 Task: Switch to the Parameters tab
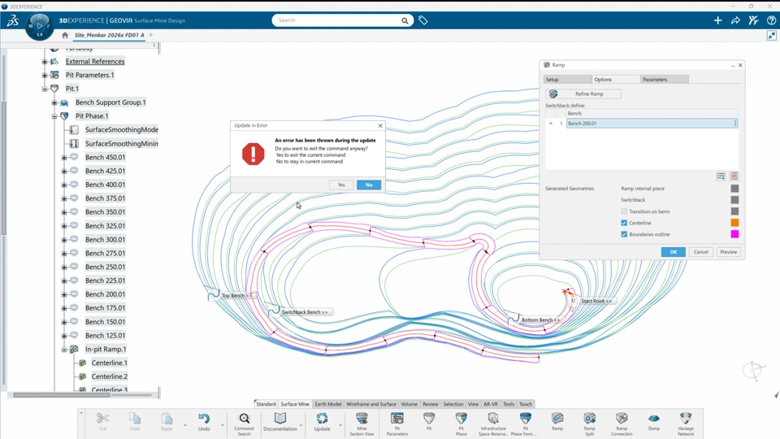point(664,80)
